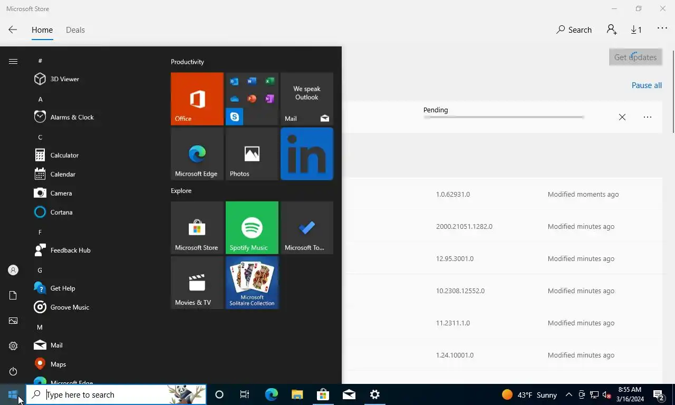Open the Store account sign-in icon
This screenshot has width=675, height=405.
612,30
